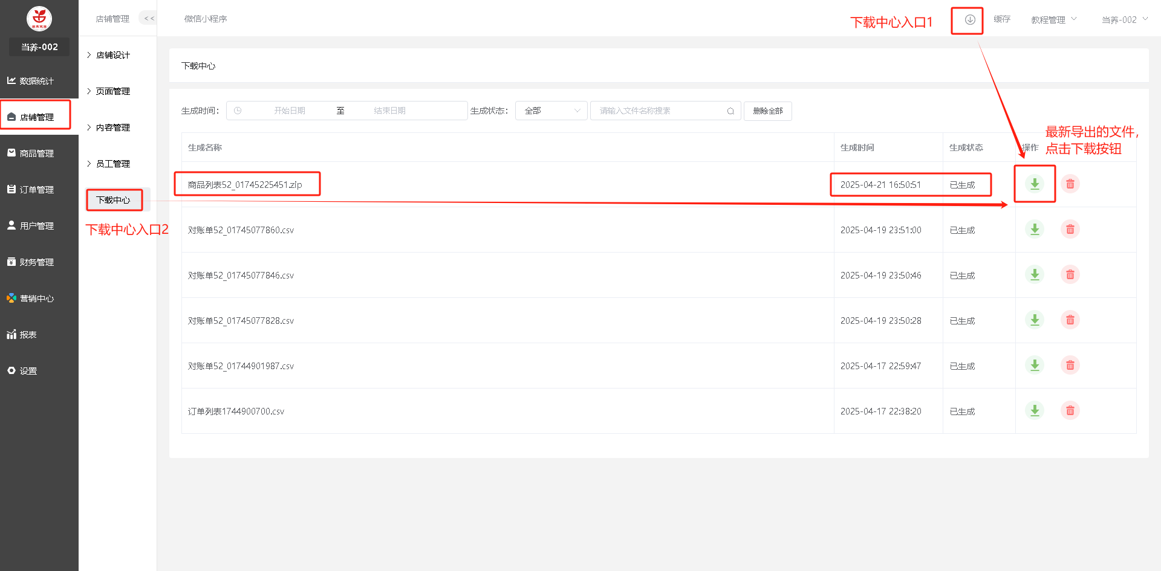Delete 对账单52_01744901987.csv entry
The image size is (1161, 571).
pyautogui.click(x=1070, y=366)
